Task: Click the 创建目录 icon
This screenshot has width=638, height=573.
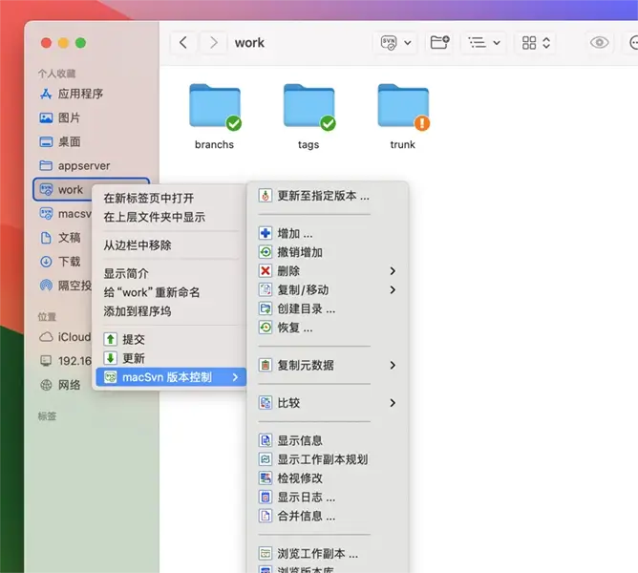Action: (266, 308)
